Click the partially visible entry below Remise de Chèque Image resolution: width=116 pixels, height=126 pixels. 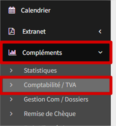click(44, 125)
